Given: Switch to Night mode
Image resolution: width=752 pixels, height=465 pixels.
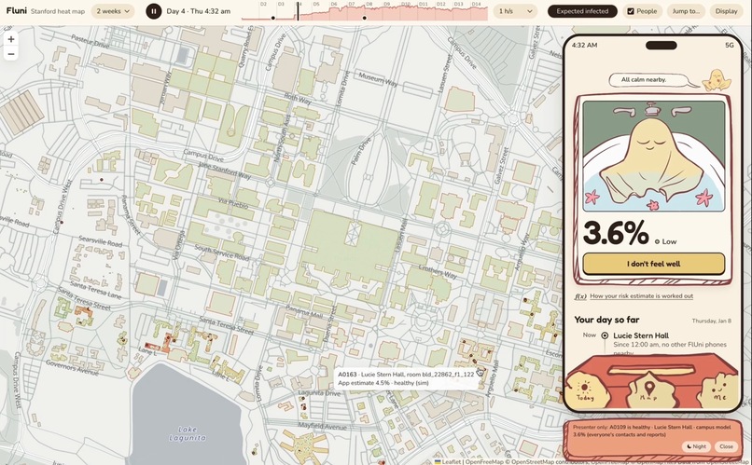Looking at the screenshot, I should [696, 446].
